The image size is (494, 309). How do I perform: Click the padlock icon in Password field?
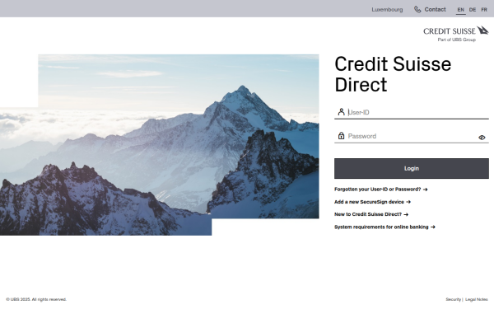click(341, 136)
